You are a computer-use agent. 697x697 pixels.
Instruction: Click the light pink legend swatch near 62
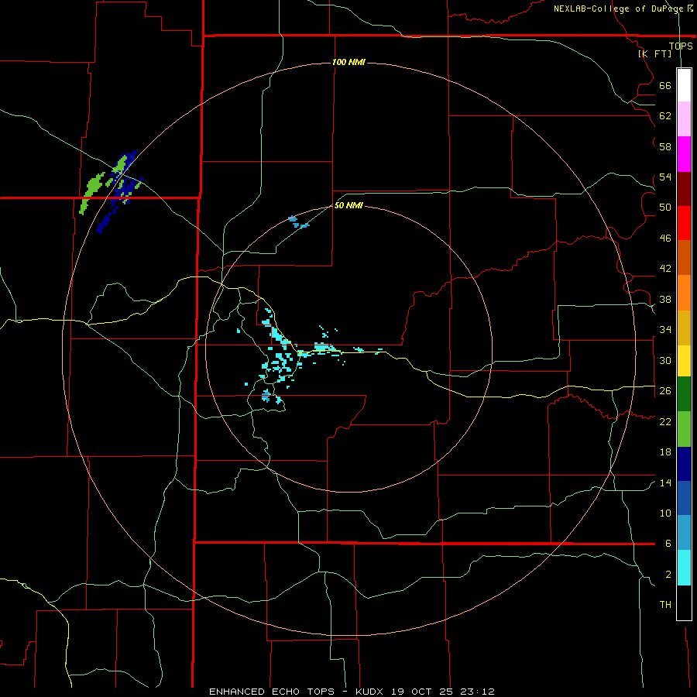coord(684,118)
